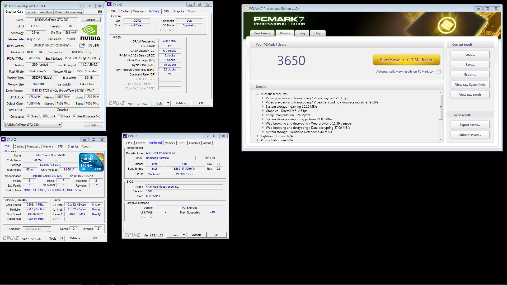This screenshot has height=285, width=507.
Task: Click the Submit saved... button
Action: pyautogui.click(x=470, y=135)
